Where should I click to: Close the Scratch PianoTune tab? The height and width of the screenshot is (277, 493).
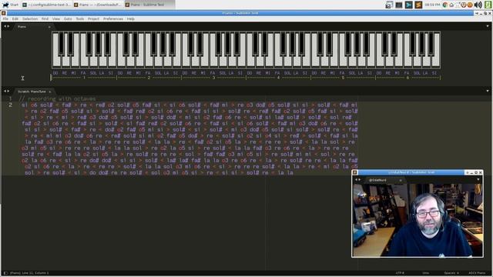coord(49,92)
